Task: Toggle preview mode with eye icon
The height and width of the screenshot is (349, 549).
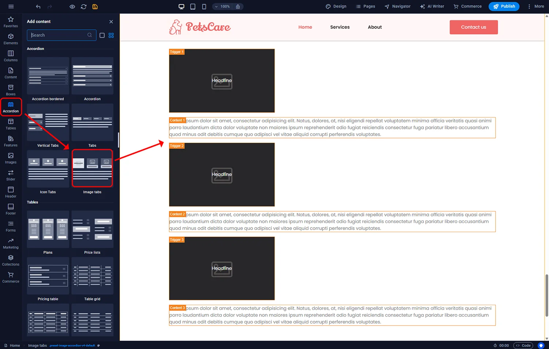Action: (72, 7)
